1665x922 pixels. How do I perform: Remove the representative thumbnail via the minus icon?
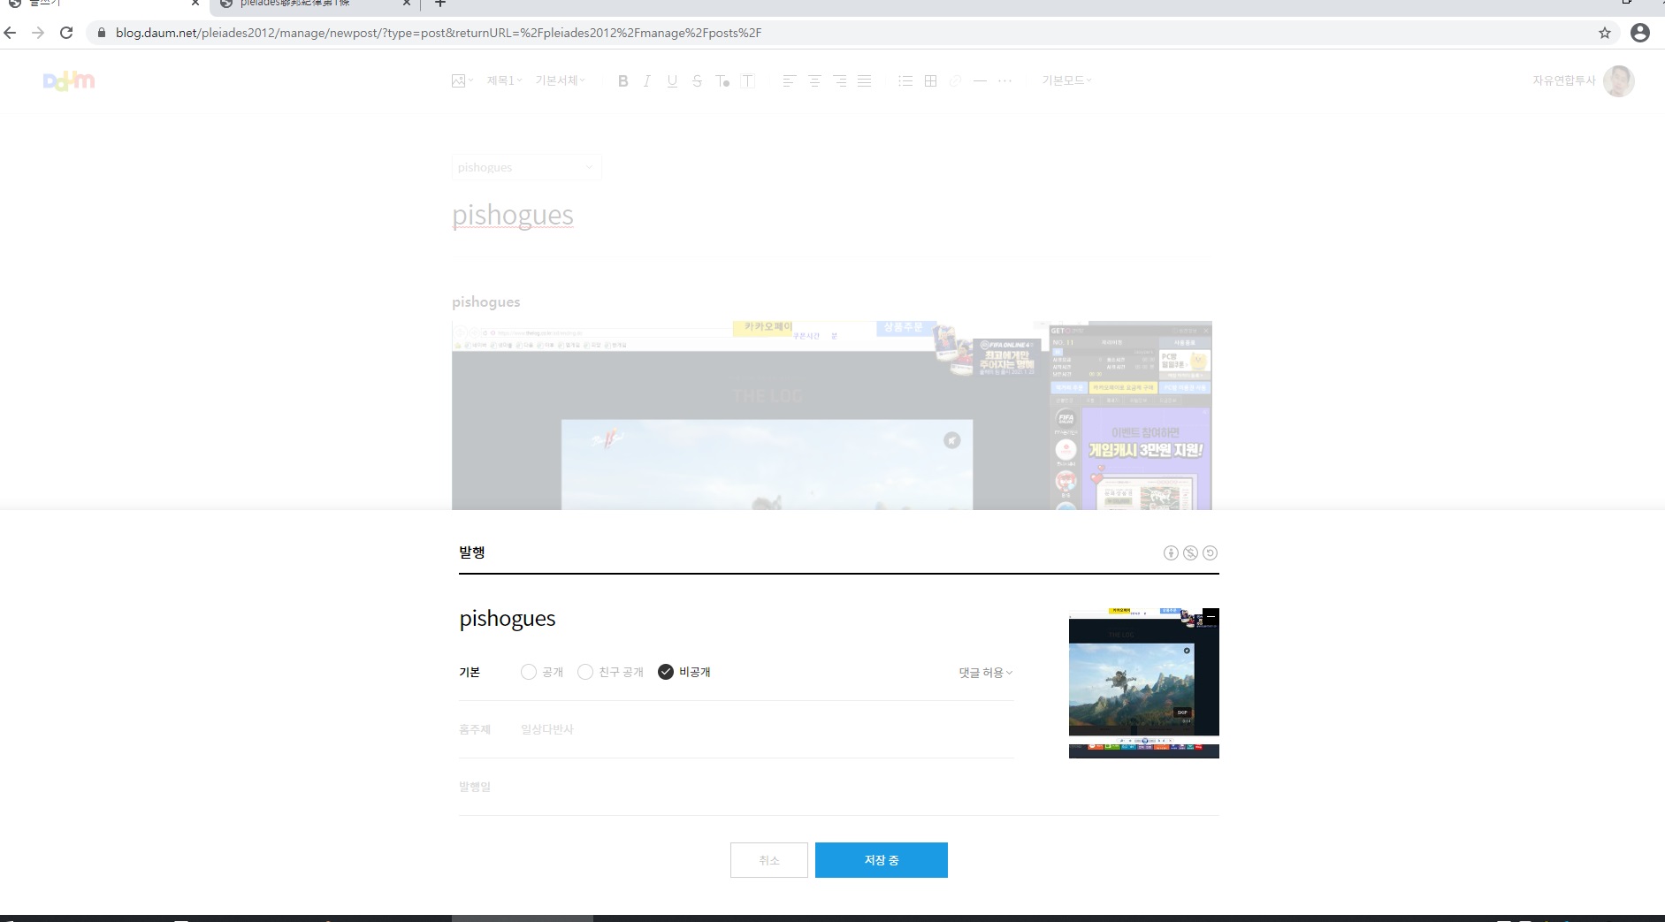click(1211, 616)
